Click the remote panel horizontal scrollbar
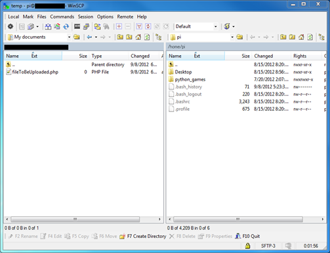Screen dimensions: 330x253 (x=238, y=219)
